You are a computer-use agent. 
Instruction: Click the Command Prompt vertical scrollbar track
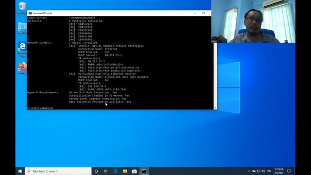point(215,74)
